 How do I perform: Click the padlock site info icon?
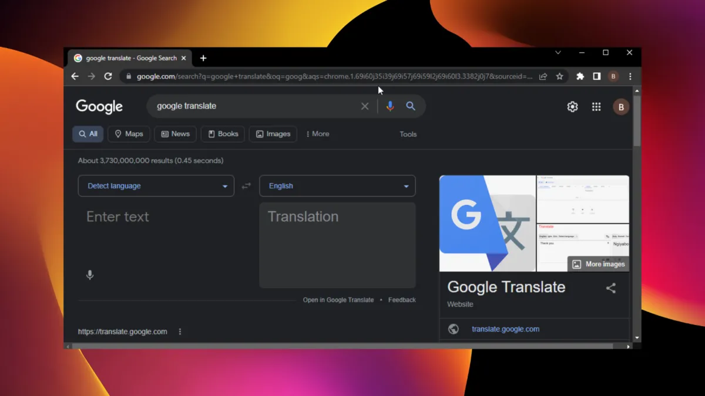pyautogui.click(x=129, y=76)
